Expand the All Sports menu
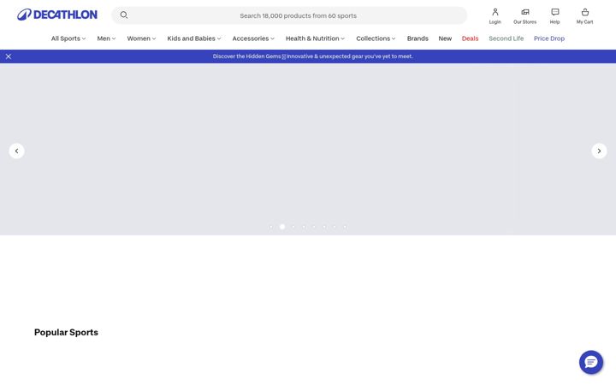616x385 pixels. pos(68,38)
